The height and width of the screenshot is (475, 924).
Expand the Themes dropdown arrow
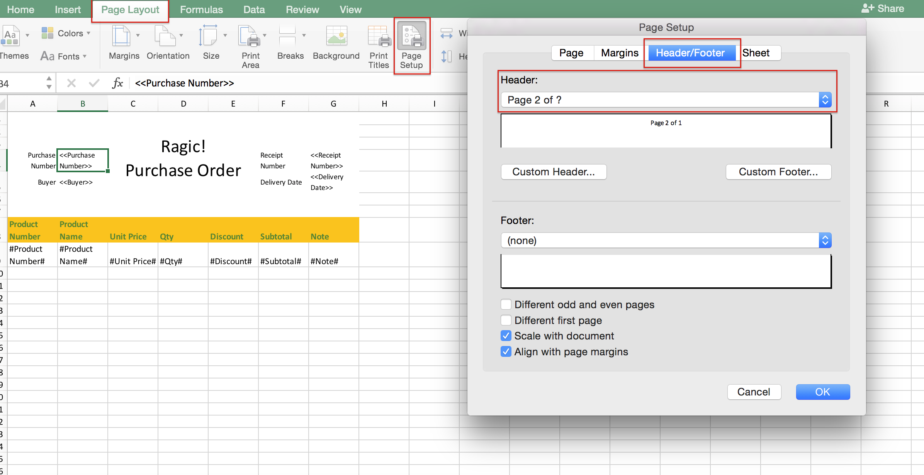click(27, 35)
